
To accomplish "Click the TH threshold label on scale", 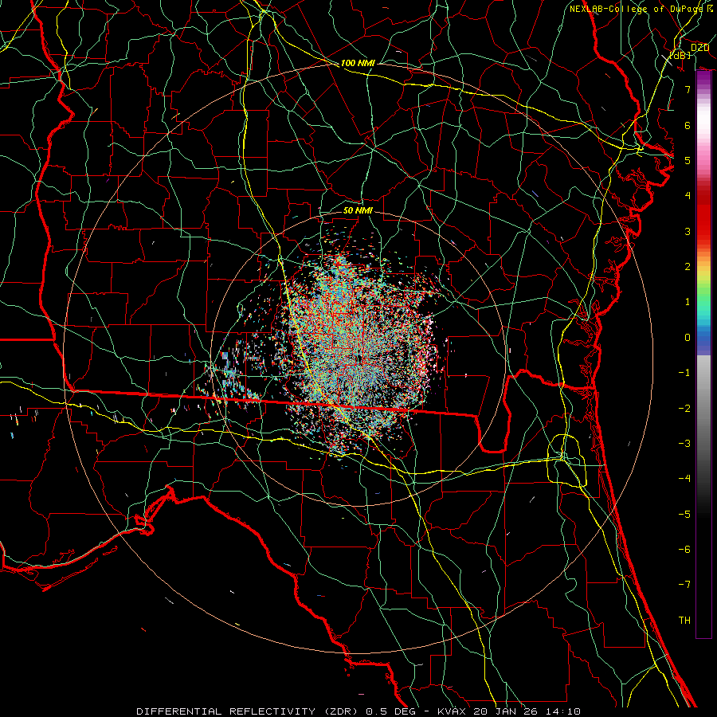I will (684, 621).
